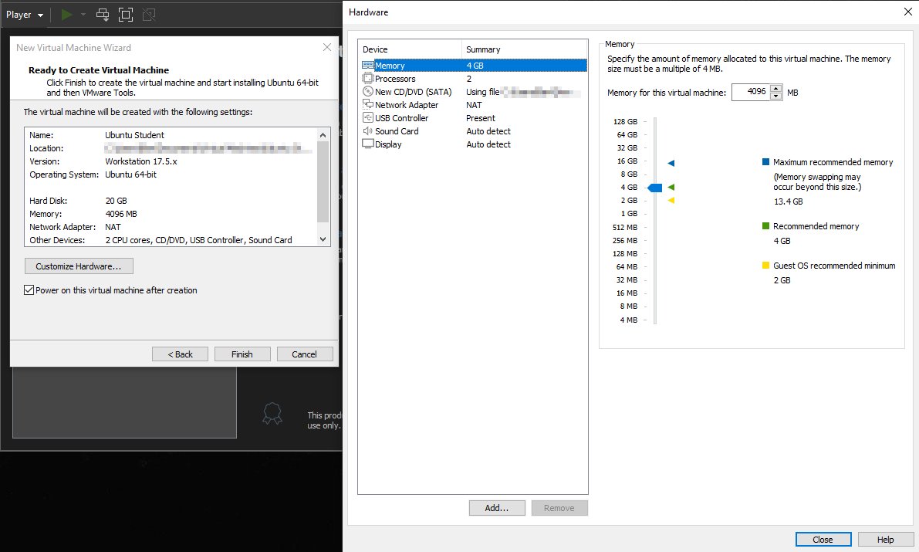Screen dimensions: 919x552
Task: Increase memory with the spinner up arrow
Action: pyautogui.click(x=775, y=89)
